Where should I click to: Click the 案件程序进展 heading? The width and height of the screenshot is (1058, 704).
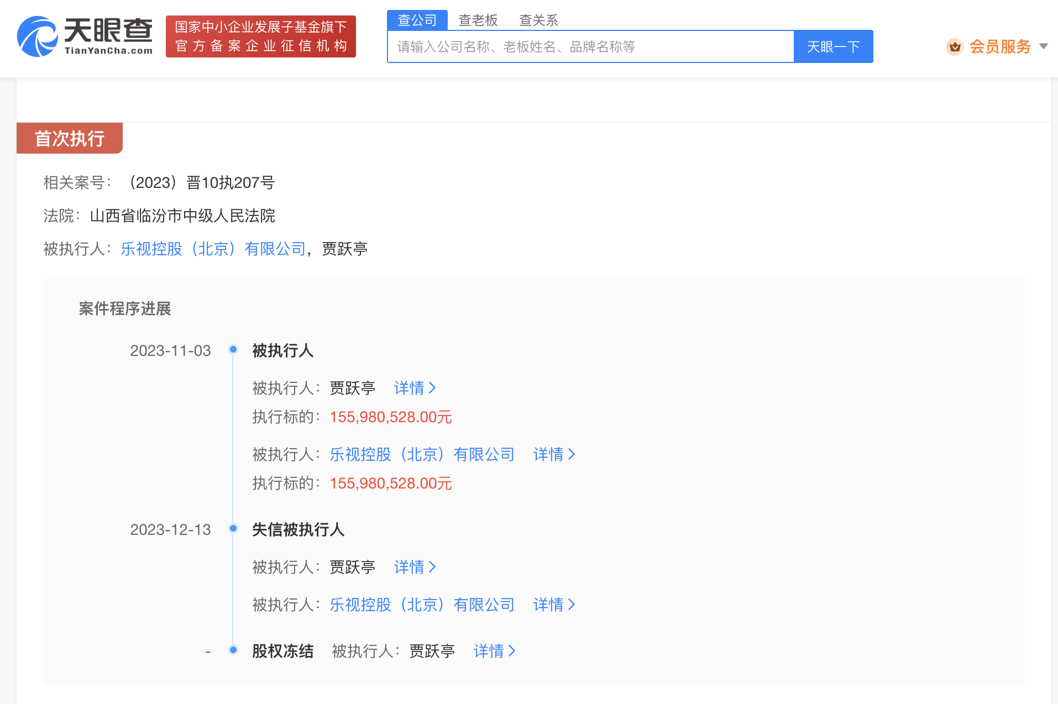125,309
